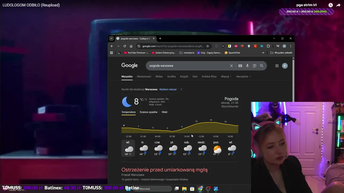Click the pogoda warszawa search field
Viewport: 344px width, 193px height.
pyautogui.click(x=188, y=66)
